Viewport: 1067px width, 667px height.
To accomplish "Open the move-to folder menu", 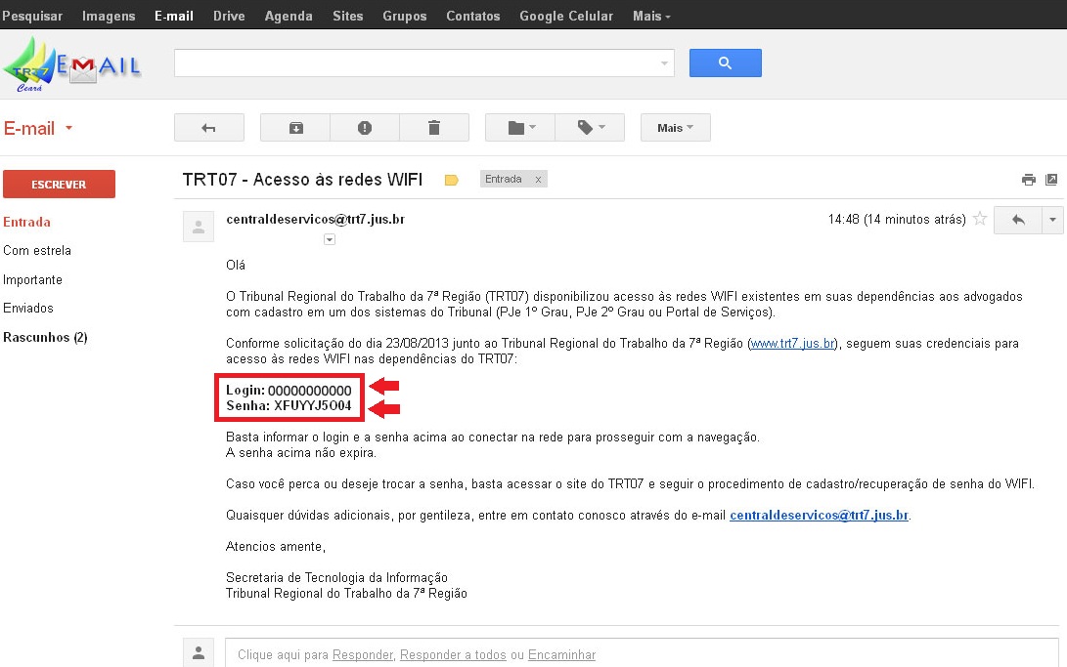I will [520, 128].
